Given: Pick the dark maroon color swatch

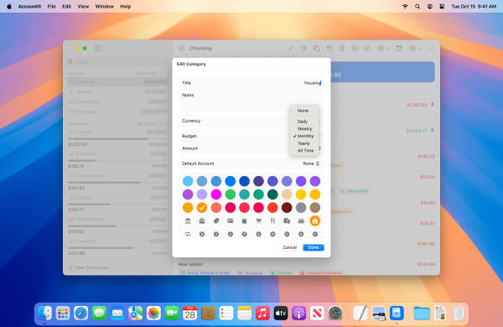Looking at the screenshot, I should click(287, 208).
